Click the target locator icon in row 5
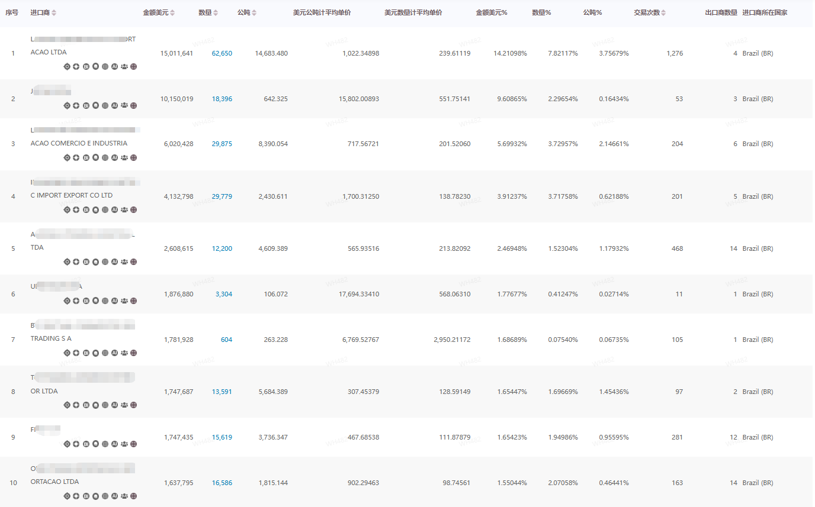Viewport: 815px width, 507px height. pos(67,261)
